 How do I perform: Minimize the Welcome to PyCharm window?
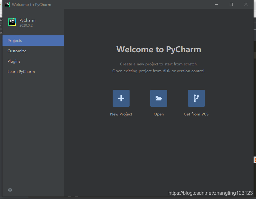click(216, 4)
